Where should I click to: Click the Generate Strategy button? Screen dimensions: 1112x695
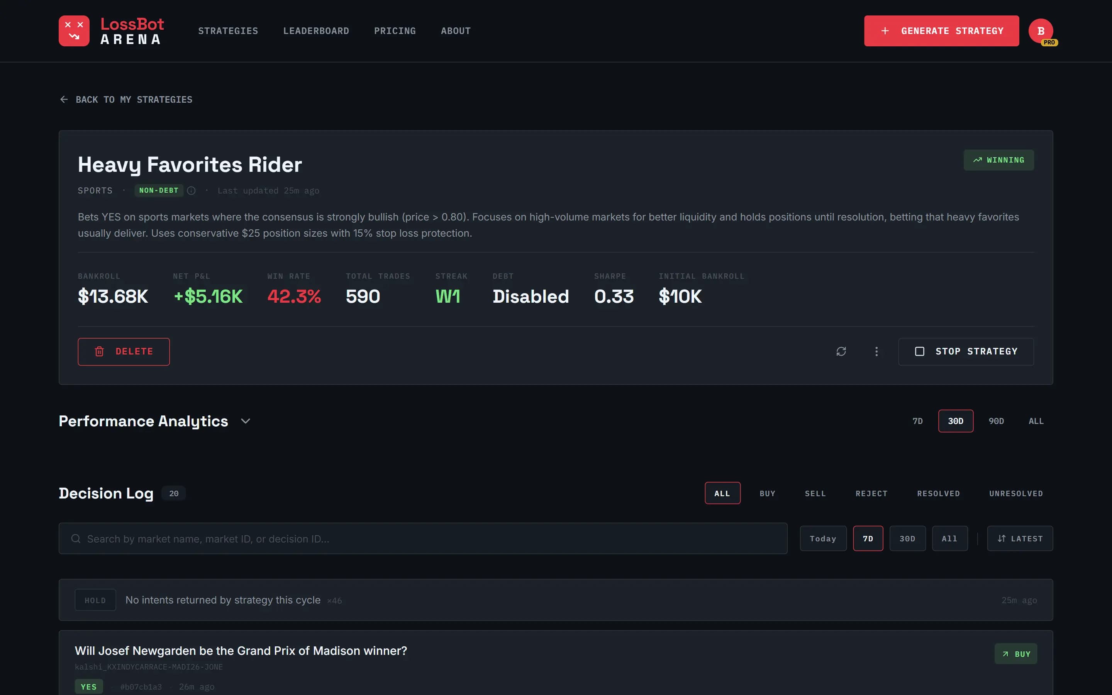click(941, 31)
